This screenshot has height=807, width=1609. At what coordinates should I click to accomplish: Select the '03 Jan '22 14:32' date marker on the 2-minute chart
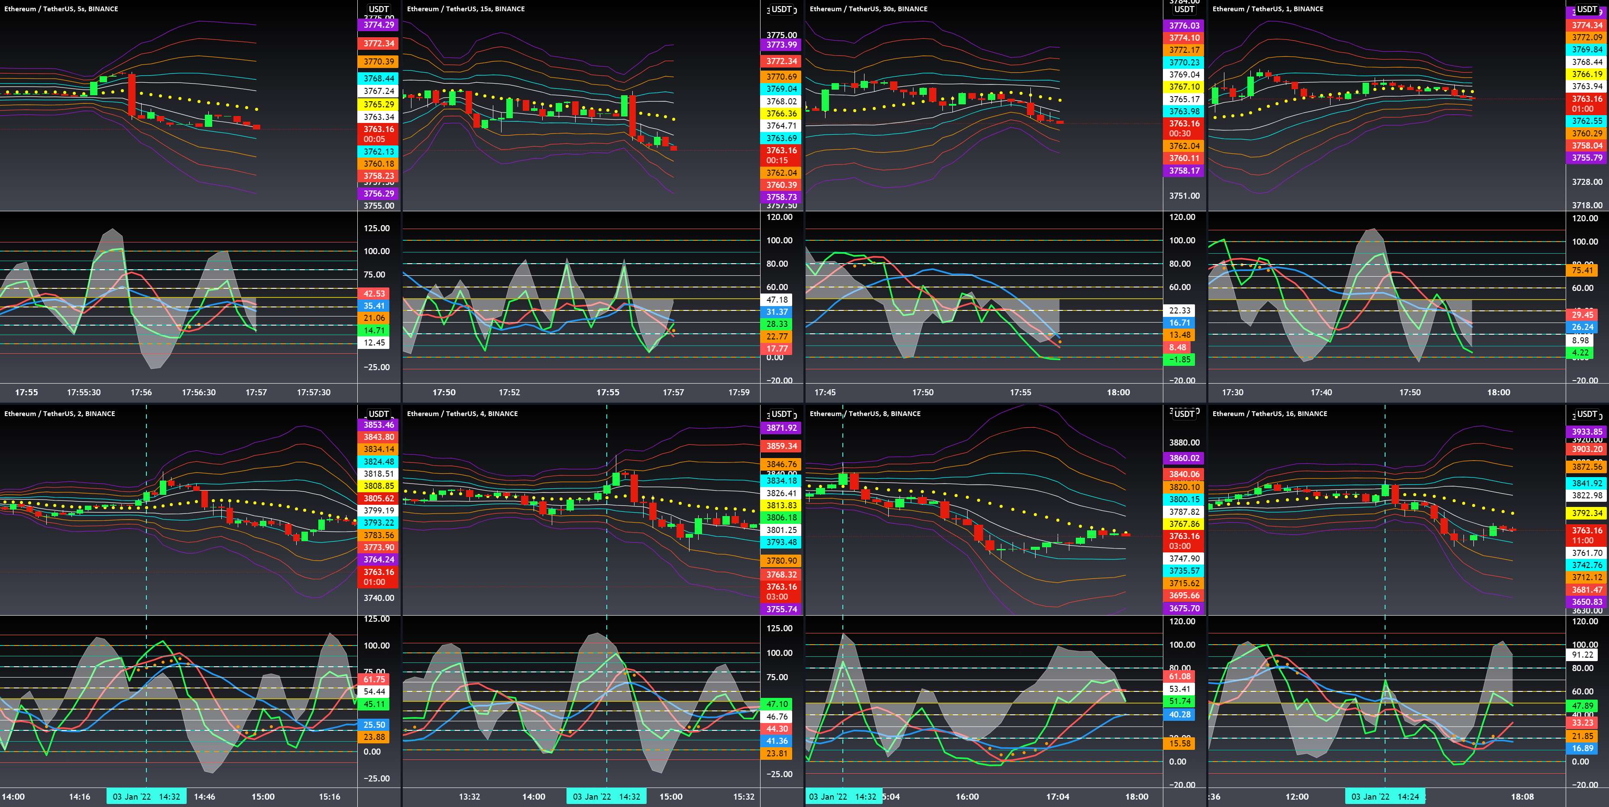(146, 796)
